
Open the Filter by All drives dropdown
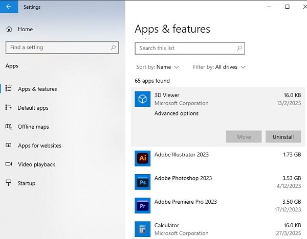(x=220, y=67)
